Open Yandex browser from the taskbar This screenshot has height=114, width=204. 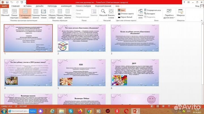tap(117, 111)
